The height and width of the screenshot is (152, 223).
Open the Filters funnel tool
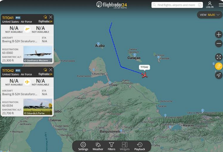[x=111, y=146]
